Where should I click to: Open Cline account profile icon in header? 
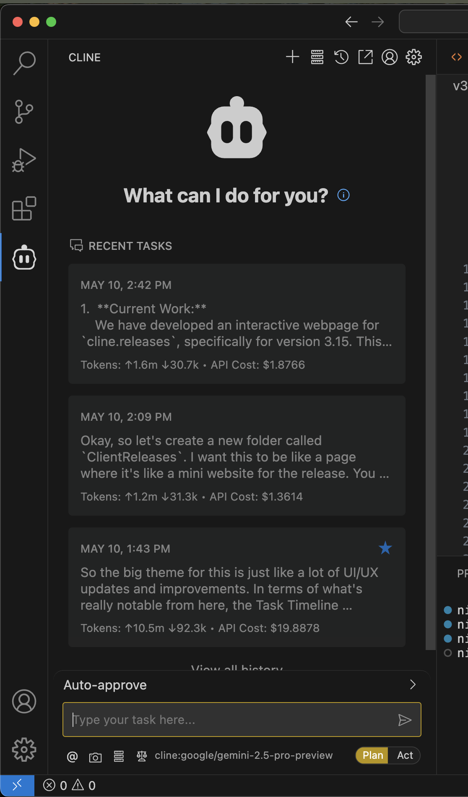[389, 57]
